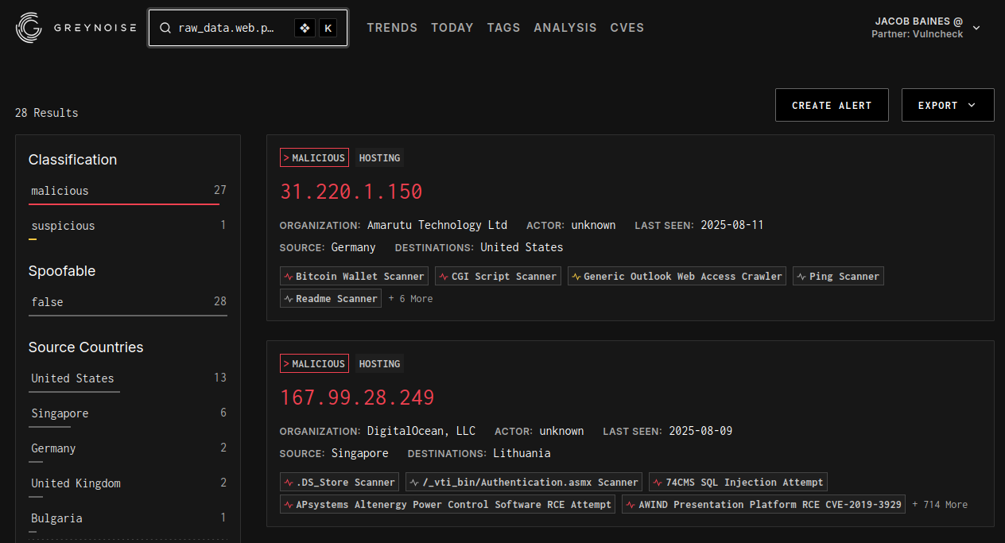1005x543 pixels.
Task: Click the diamond command-key icon in search bar
Action: click(305, 27)
